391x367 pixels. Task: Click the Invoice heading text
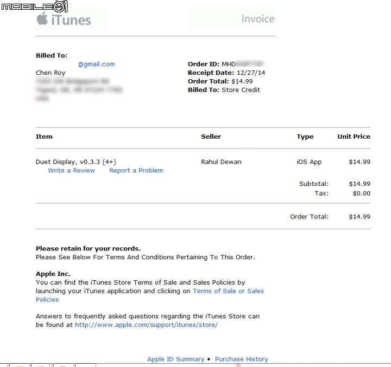point(258,19)
